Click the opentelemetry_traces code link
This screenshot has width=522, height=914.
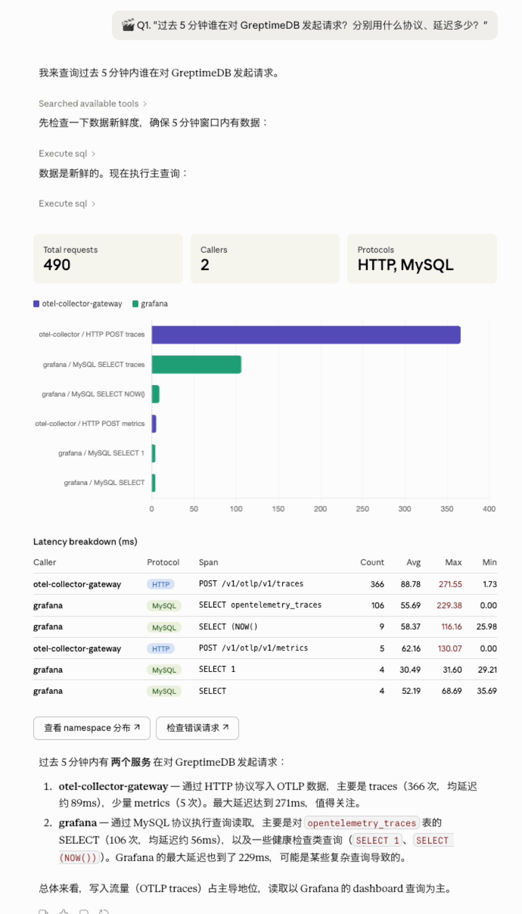click(x=362, y=823)
